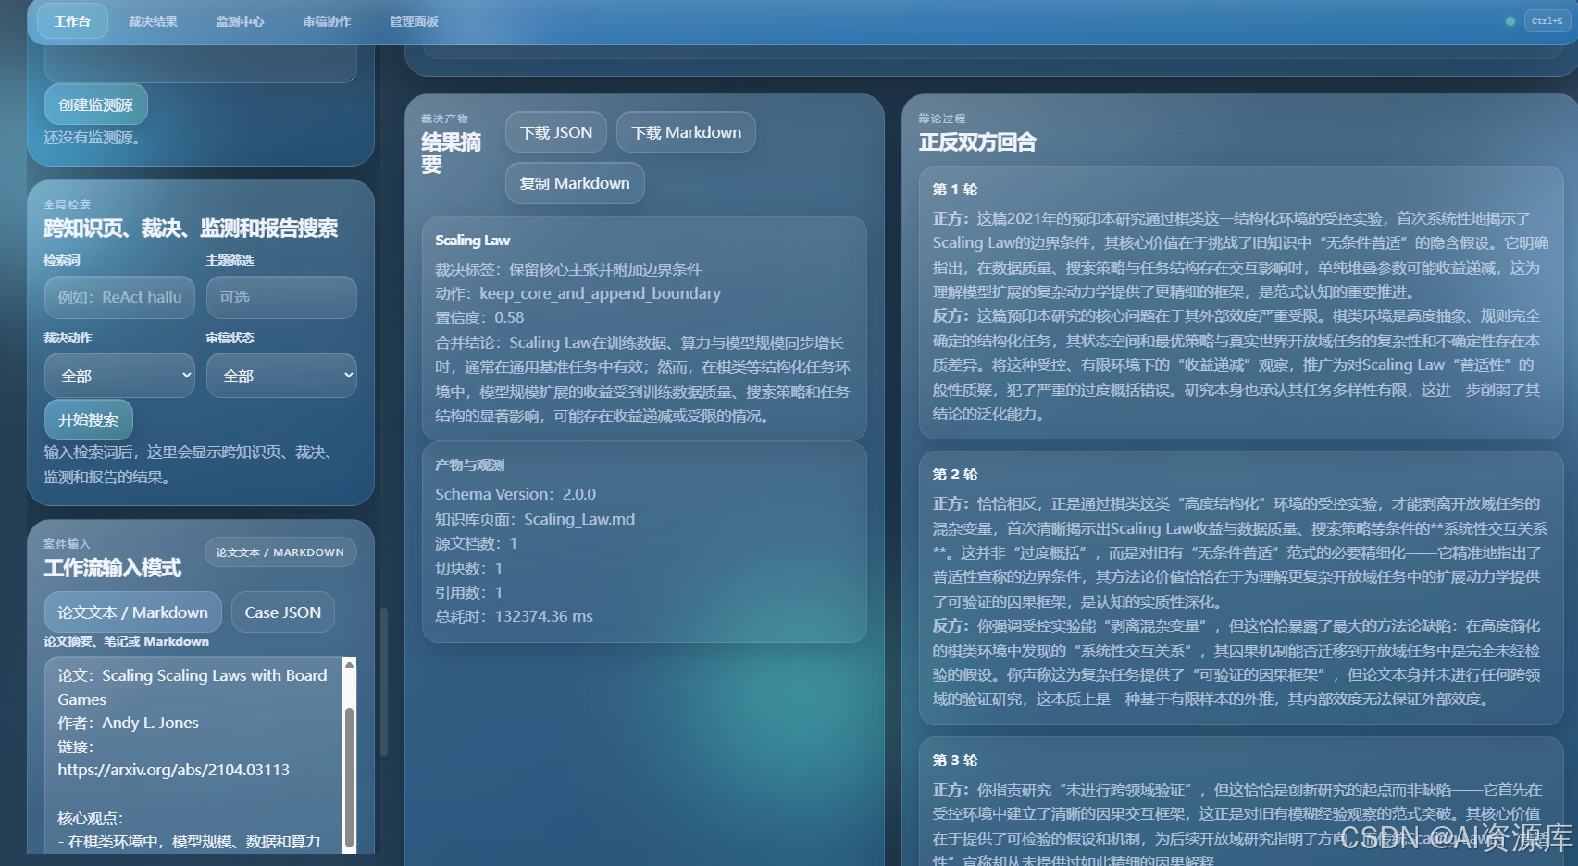Open the 监测中心 tab

(240, 21)
